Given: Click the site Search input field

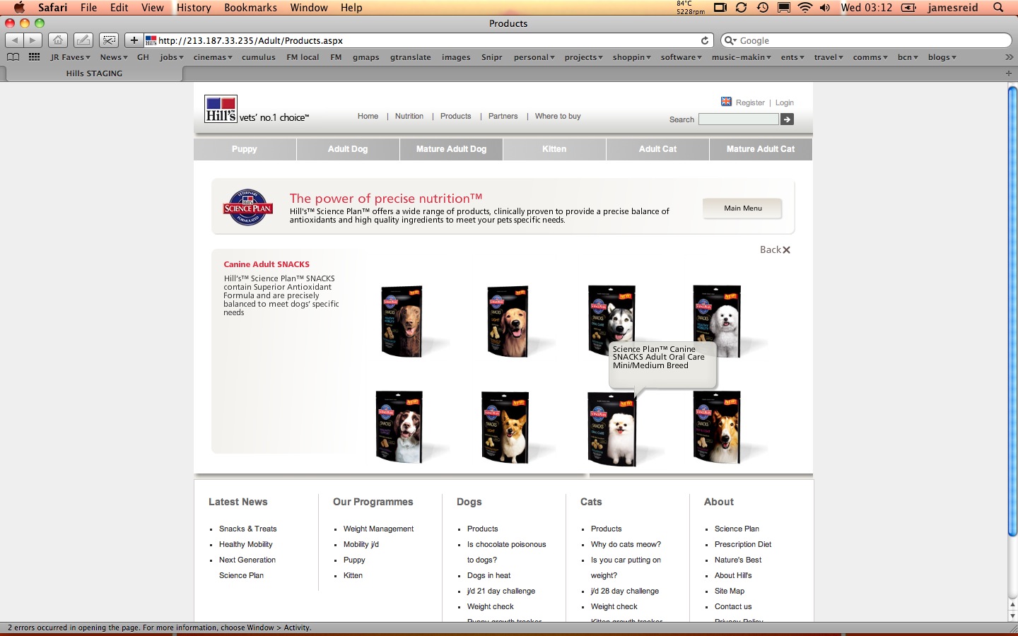Looking at the screenshot, I should 738,119.
